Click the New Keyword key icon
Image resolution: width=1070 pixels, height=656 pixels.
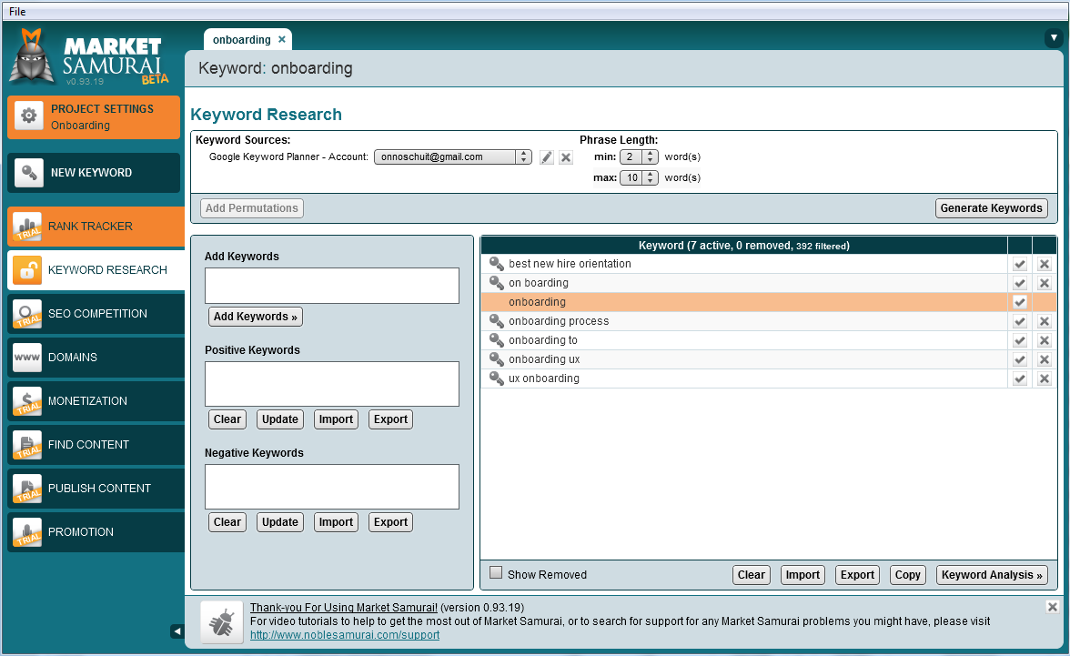[x=29, y=173]
